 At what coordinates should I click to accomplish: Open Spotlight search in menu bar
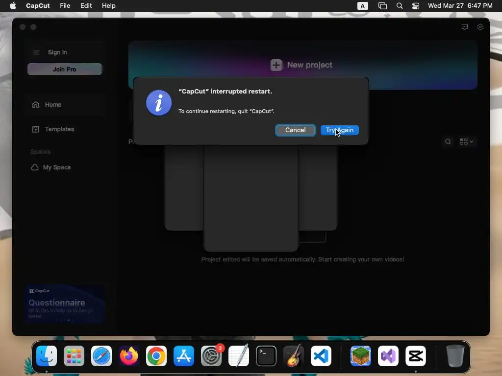coord(400,6)
